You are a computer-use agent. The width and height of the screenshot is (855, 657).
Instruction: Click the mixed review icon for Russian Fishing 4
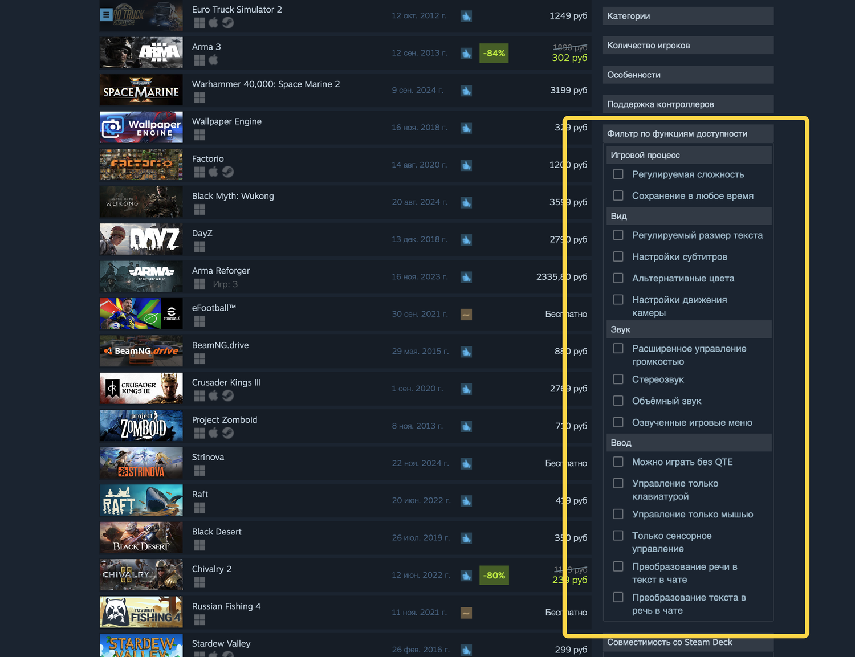pos(466,613)
